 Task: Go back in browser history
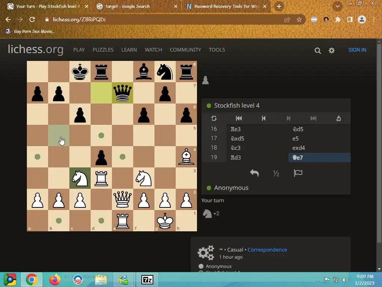tap(8, 19)
